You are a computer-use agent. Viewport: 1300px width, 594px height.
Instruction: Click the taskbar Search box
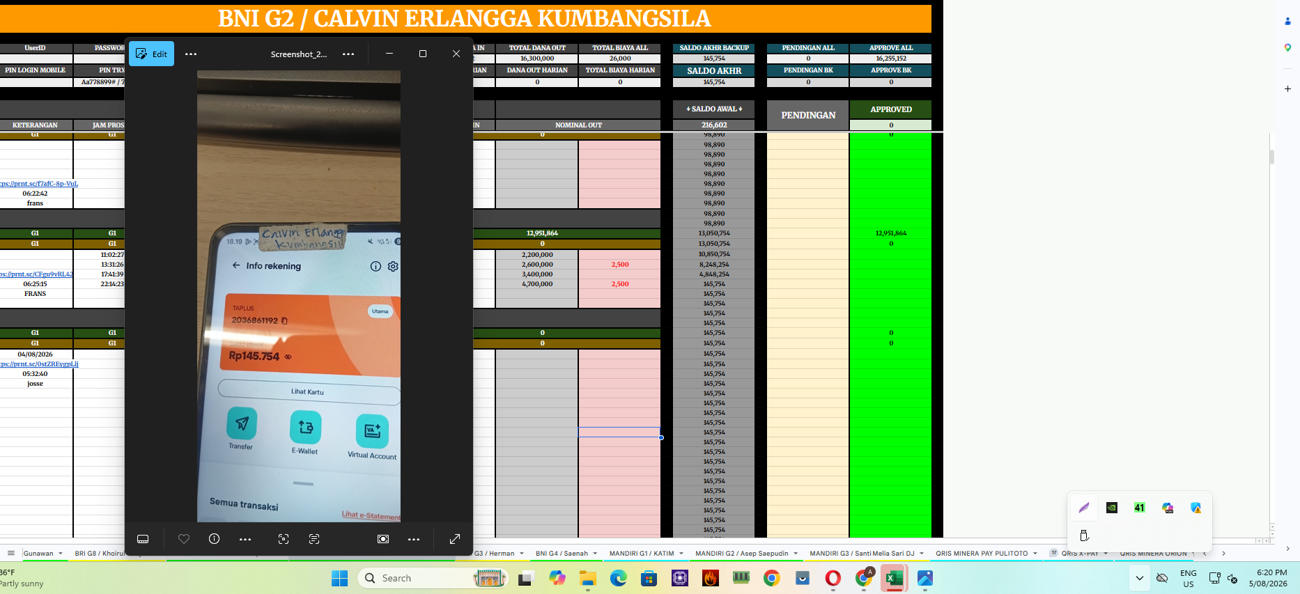[432, 578]
